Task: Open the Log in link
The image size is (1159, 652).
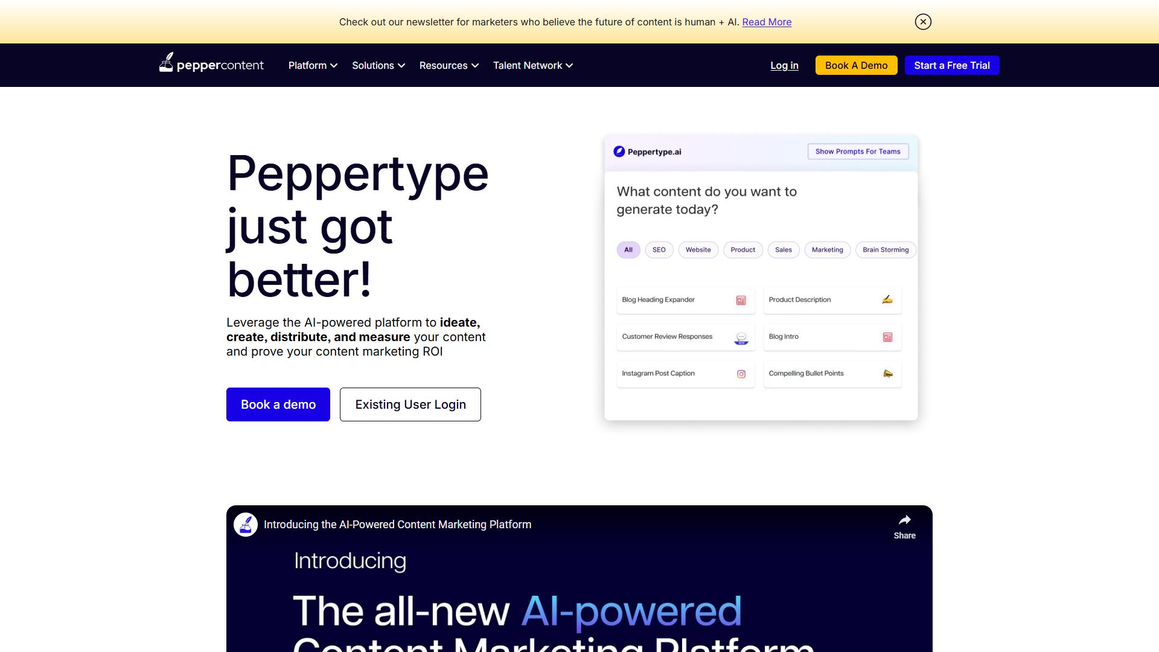Action: coord(784,65)
